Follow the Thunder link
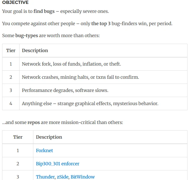Image resolution: width=192 pixels, height=180 pixels. (x=45, y=177)
